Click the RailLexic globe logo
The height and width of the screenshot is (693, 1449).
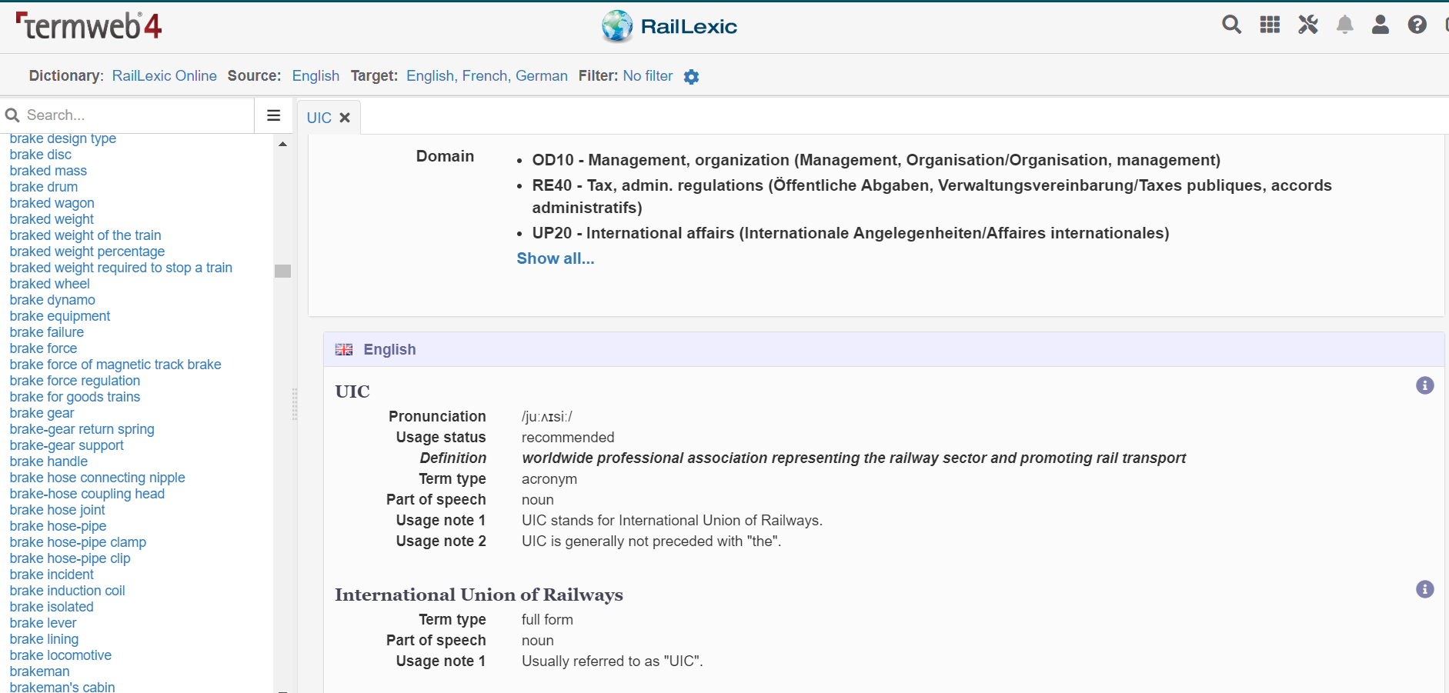(616, 26)
